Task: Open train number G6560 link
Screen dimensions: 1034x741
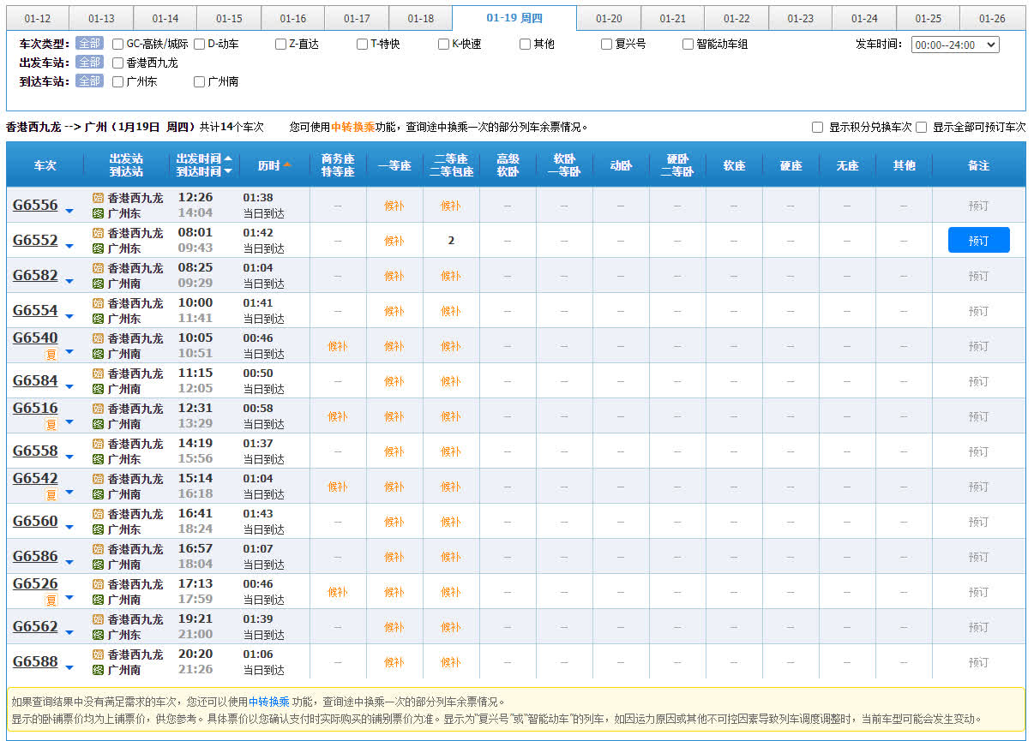Action: (35, 521)
